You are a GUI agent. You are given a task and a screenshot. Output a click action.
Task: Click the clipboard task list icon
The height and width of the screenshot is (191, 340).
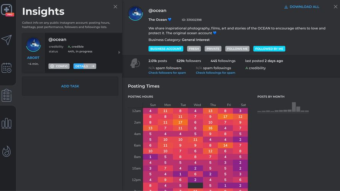click(7, 95)
